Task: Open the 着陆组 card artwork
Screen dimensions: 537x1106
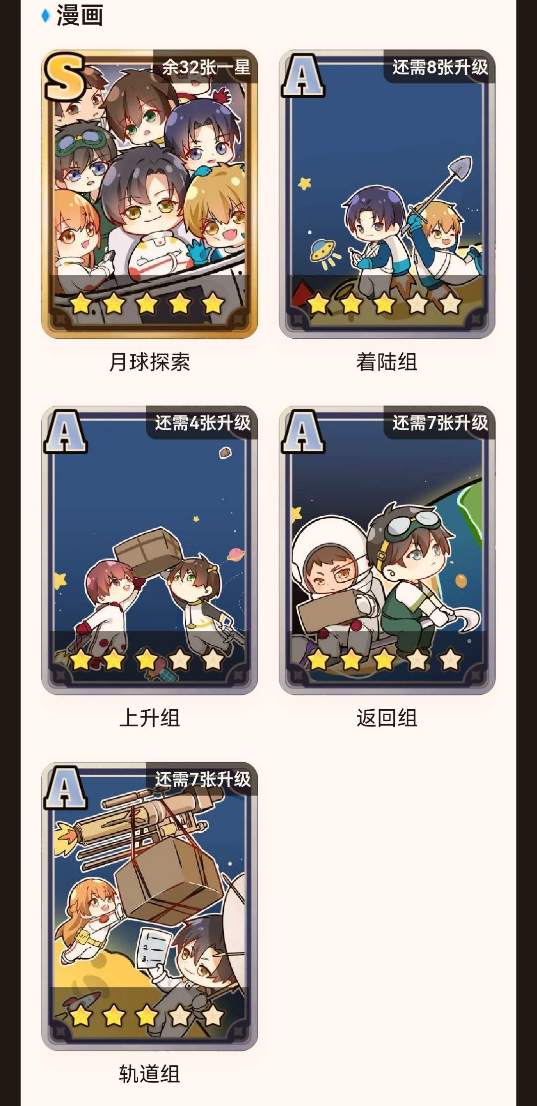Action: click(x=387, y=194)
